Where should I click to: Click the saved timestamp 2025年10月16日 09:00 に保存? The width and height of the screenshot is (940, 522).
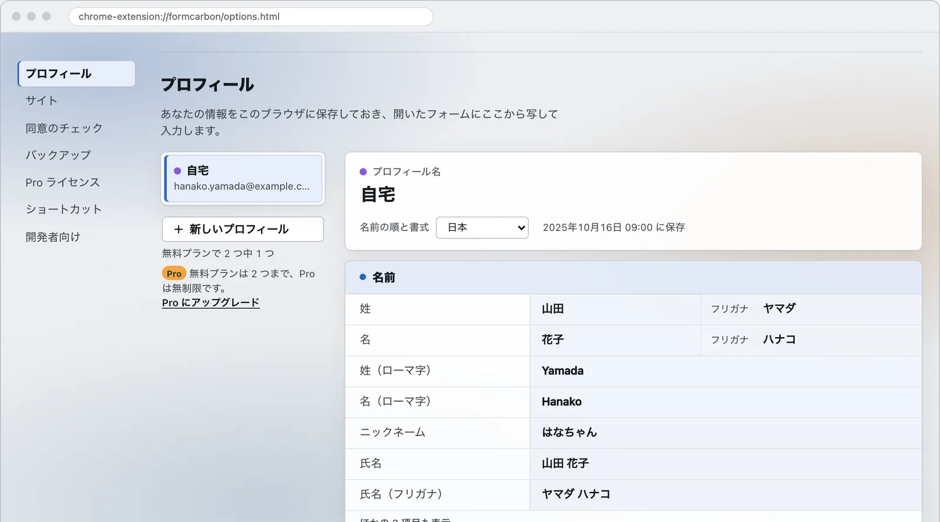coord(614,227)
